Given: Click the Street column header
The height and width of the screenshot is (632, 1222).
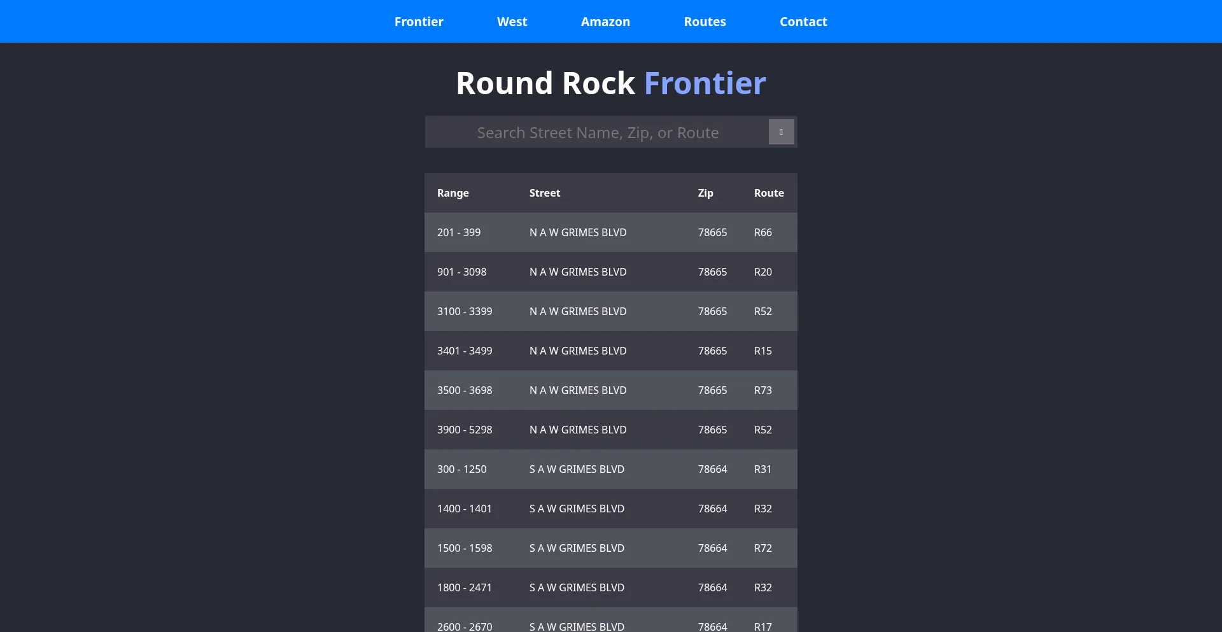Looking at the screenshot, I should [545, 193].
